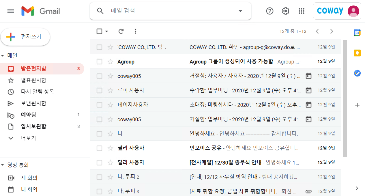Collapse the 영상 통화 section
This screenshot has height=196, width=365.
pos(3,165)
